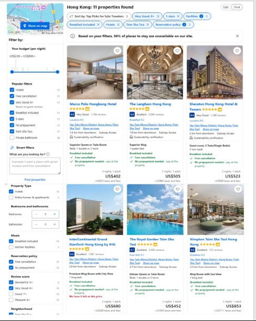Expand the 'Facilities' filter chip dropdown
Image resolution: width=256 pixels, height=321 pixels.
[197, 16]
